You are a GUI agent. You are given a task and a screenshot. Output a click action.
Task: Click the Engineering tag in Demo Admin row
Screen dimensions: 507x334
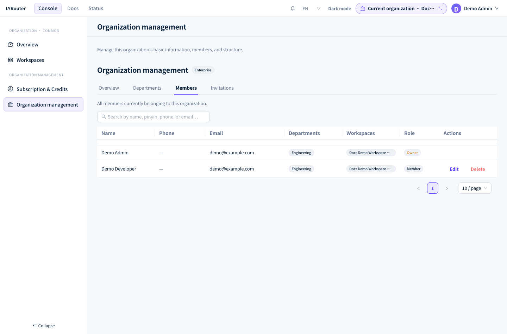click(x=301, y=153)
